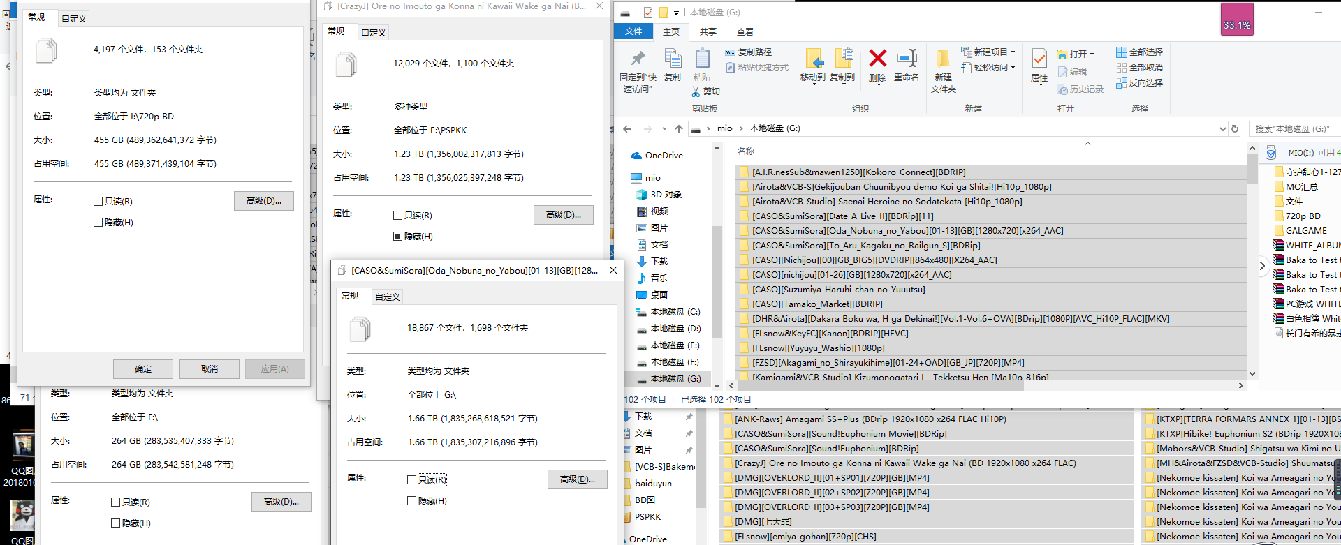This screenshot has width=1341, height=545.
Task: Click the Back arrow in Explorer navigation
Action: coord(627,129)
